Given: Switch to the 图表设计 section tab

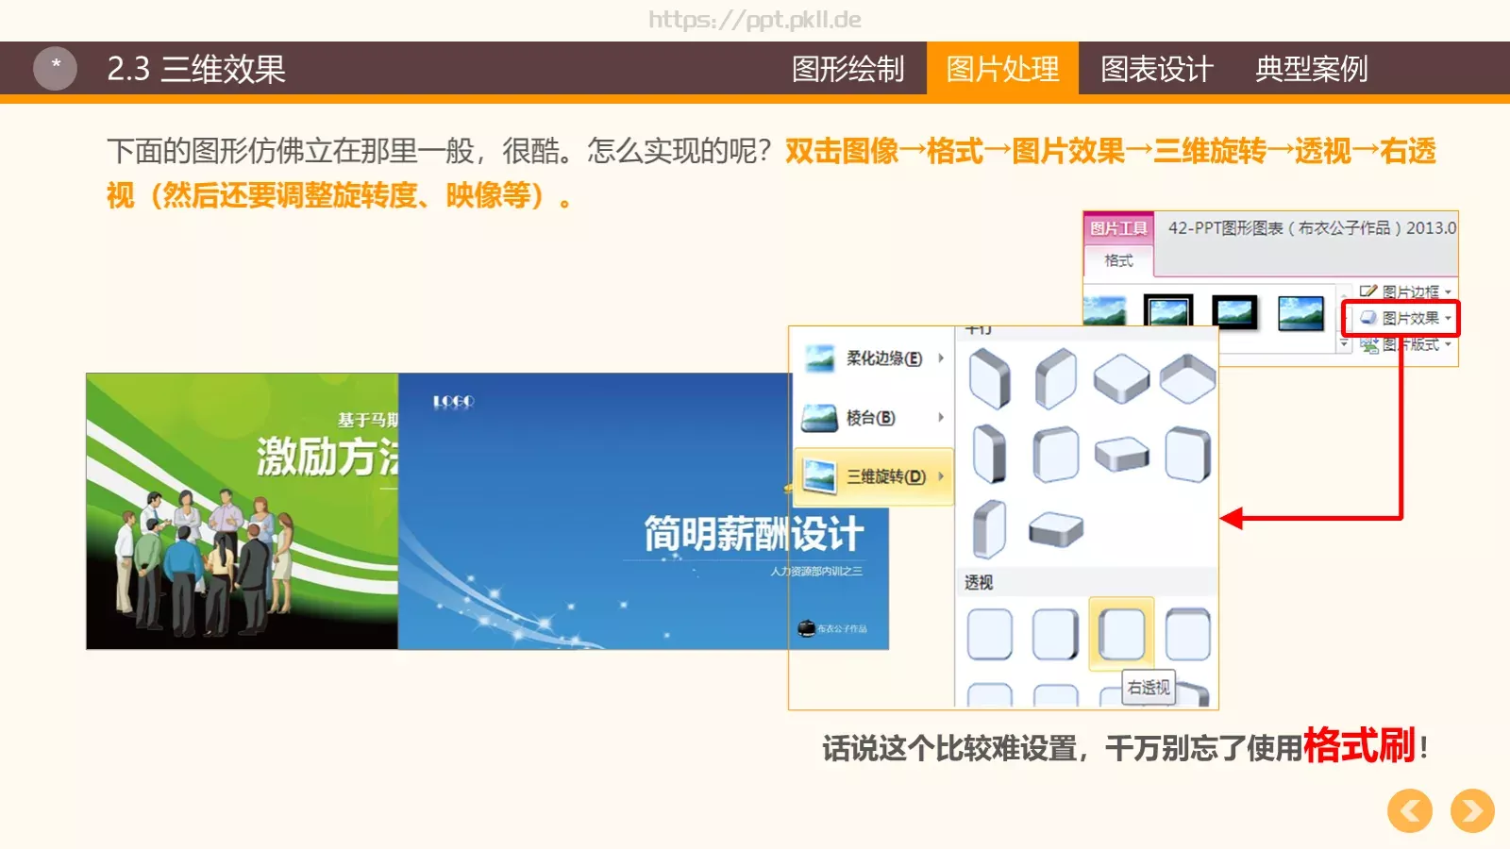Looking at the screenshot, I should (1157, 69).
